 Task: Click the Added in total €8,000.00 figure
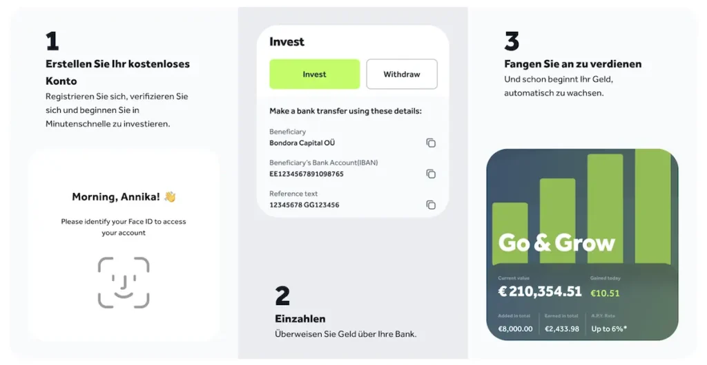515,329
